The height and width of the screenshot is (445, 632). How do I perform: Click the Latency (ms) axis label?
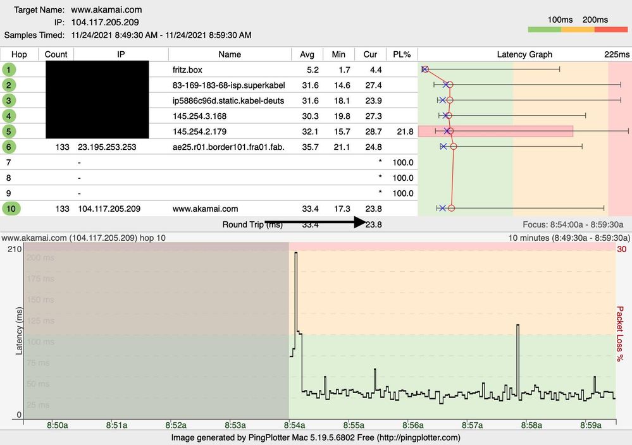click(18, 331)
